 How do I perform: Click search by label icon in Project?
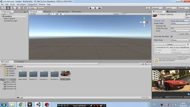[x=146, y=64]
